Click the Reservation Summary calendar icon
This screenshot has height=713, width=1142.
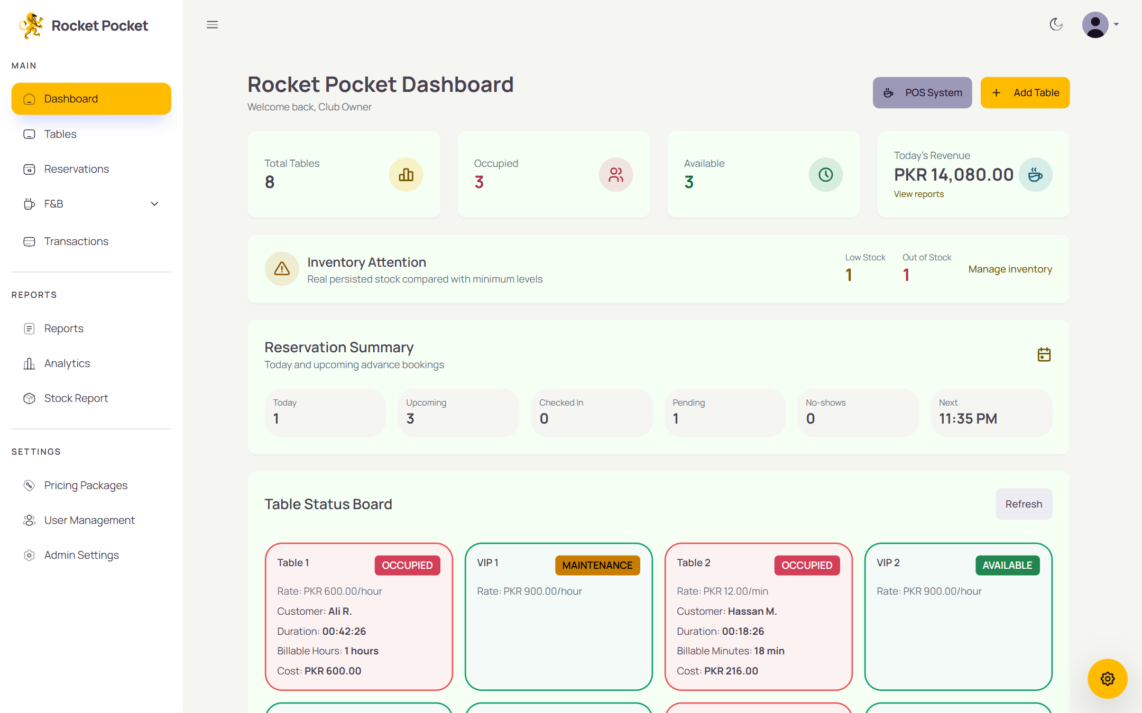[1044, 354]
